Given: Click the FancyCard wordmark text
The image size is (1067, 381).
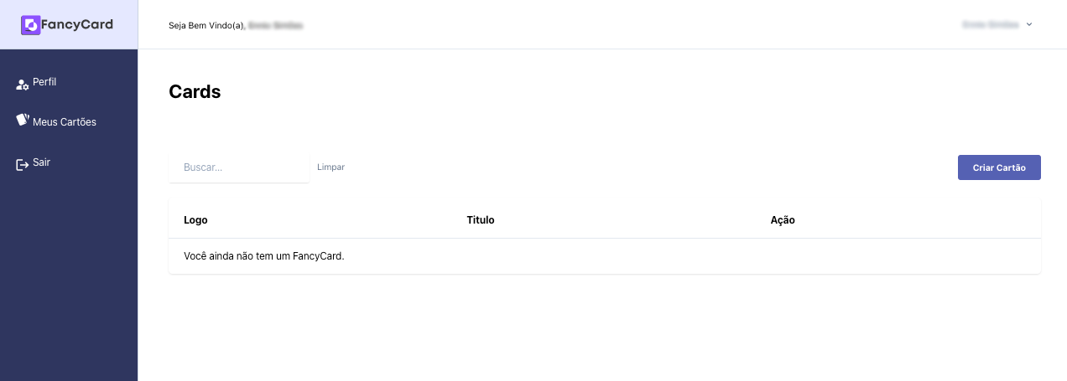Looking at the screenshot, I should [78, 25].
